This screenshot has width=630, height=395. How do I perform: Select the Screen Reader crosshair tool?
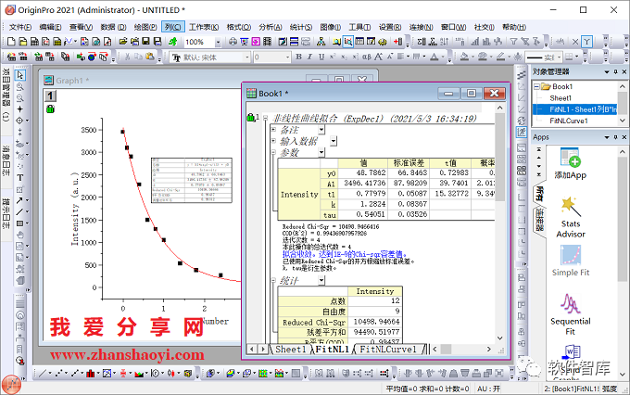(20, 109)
